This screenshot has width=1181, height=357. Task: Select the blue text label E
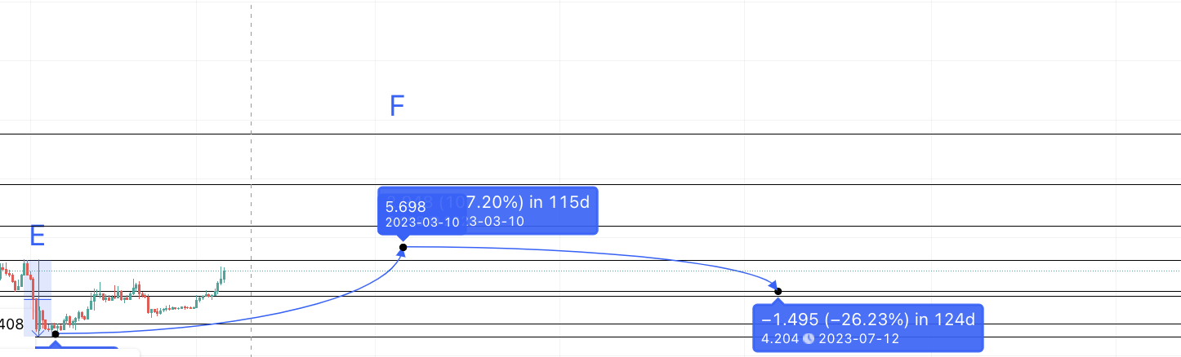click(37, 236)
